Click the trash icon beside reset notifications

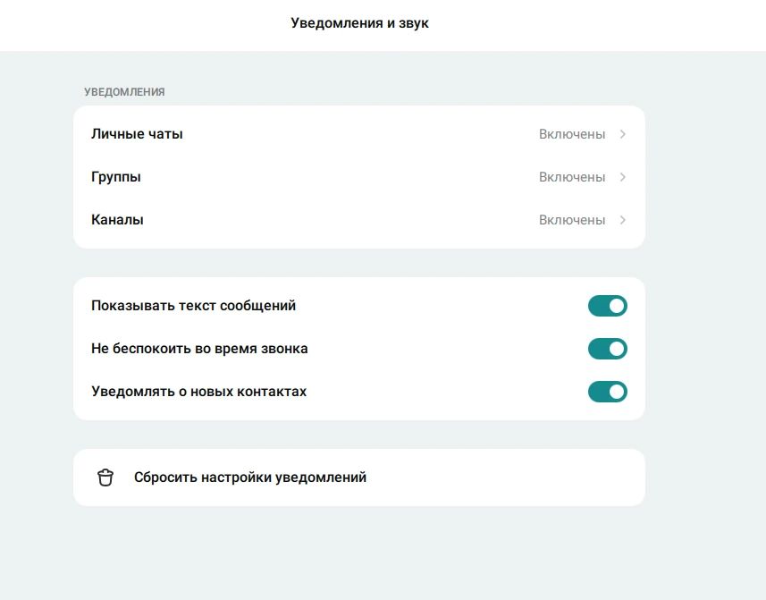pos(105,477)
